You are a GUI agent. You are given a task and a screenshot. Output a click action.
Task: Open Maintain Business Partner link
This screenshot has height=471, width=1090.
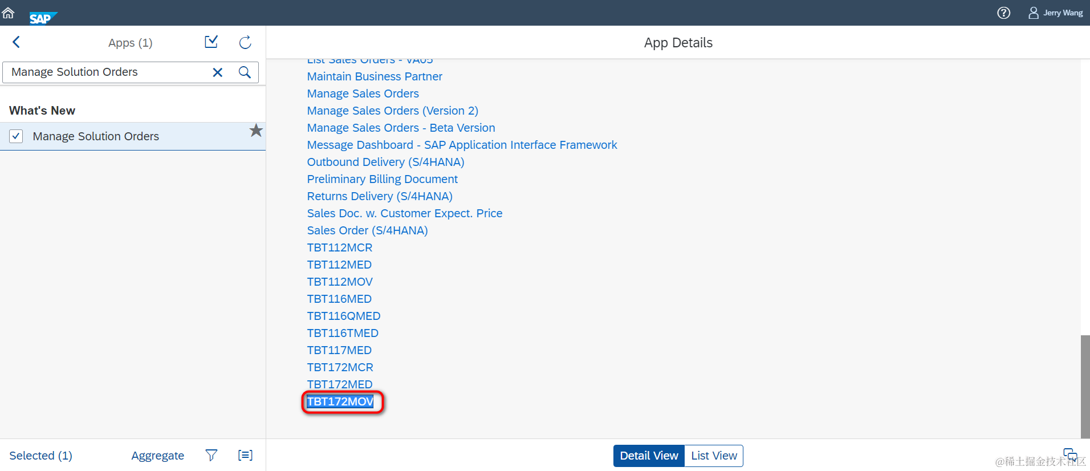[x=375, y=76]
